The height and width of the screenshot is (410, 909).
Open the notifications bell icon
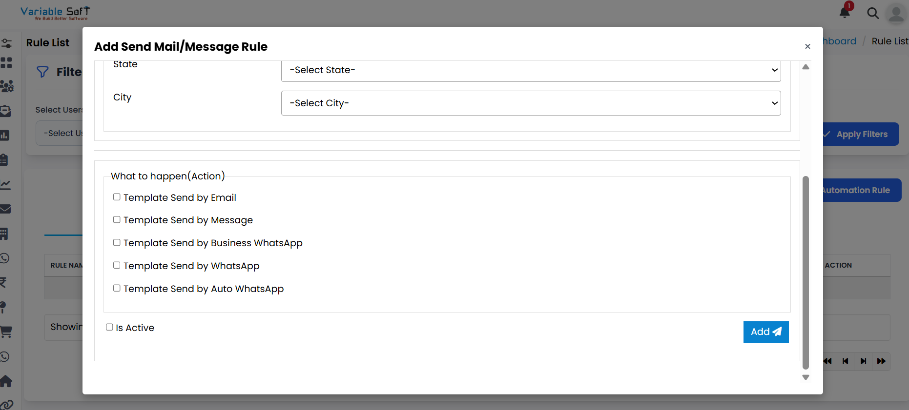coord(845,13)
